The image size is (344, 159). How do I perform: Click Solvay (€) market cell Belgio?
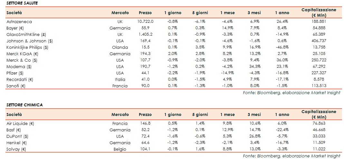tap(120, 149)
